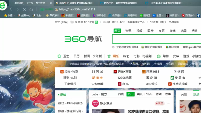Viewport: 201px width, 113px height.
Task: Select 我的 tab in cube魔方
Action: pyautogui.click(x=121, y=94)
